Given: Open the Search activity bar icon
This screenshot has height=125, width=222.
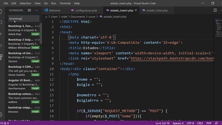Looking at the screenshot, I should point(1,22).
